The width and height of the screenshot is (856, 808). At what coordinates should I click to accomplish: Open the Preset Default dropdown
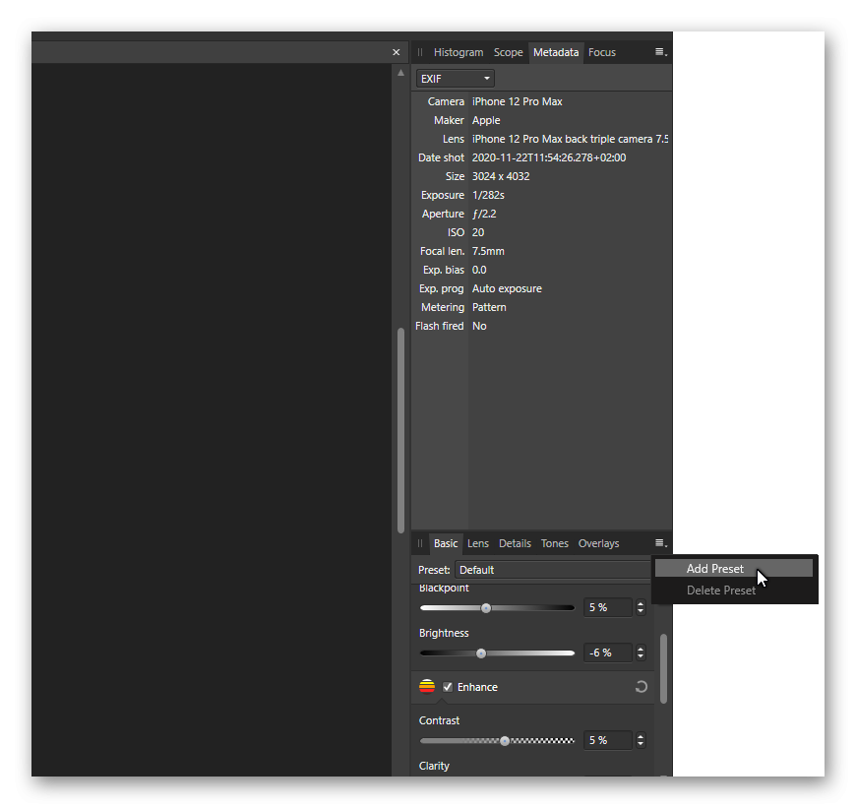[553, 570]
